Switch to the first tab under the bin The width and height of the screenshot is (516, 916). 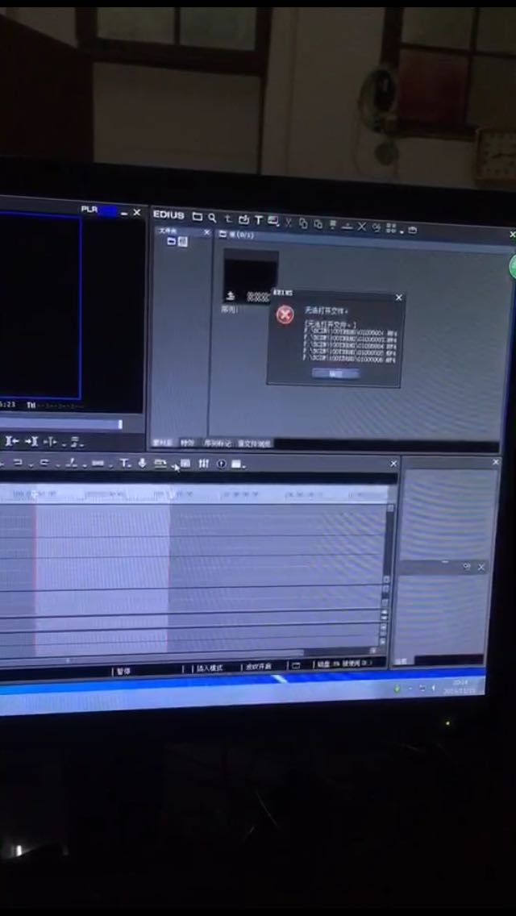pos(162,443)
